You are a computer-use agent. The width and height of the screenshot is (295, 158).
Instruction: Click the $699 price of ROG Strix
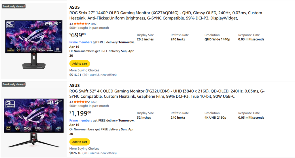pyautogui.click(x=77, y=35)
